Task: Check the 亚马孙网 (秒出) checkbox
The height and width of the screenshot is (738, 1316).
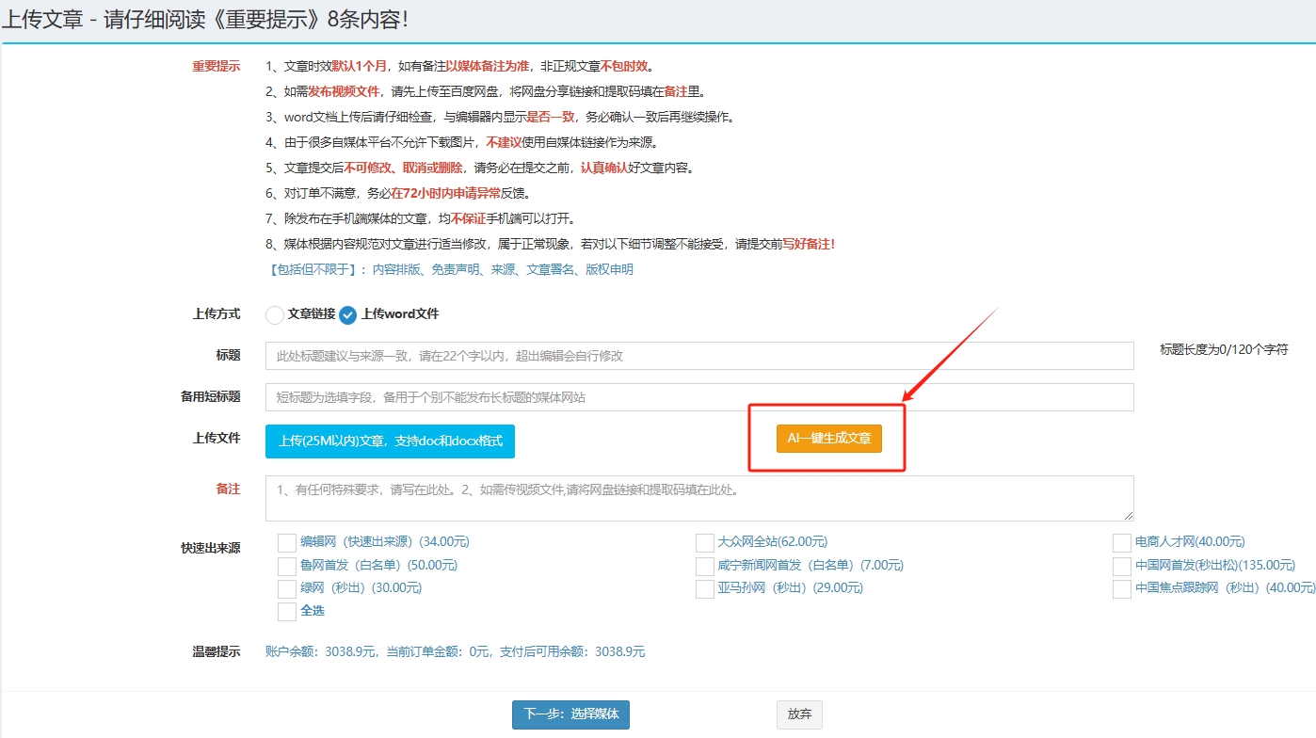Action: tap(704, 589)
